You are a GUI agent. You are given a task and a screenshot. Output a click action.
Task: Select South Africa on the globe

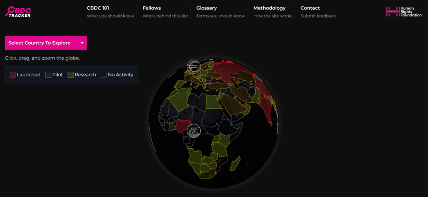click(x=206, y=174)
